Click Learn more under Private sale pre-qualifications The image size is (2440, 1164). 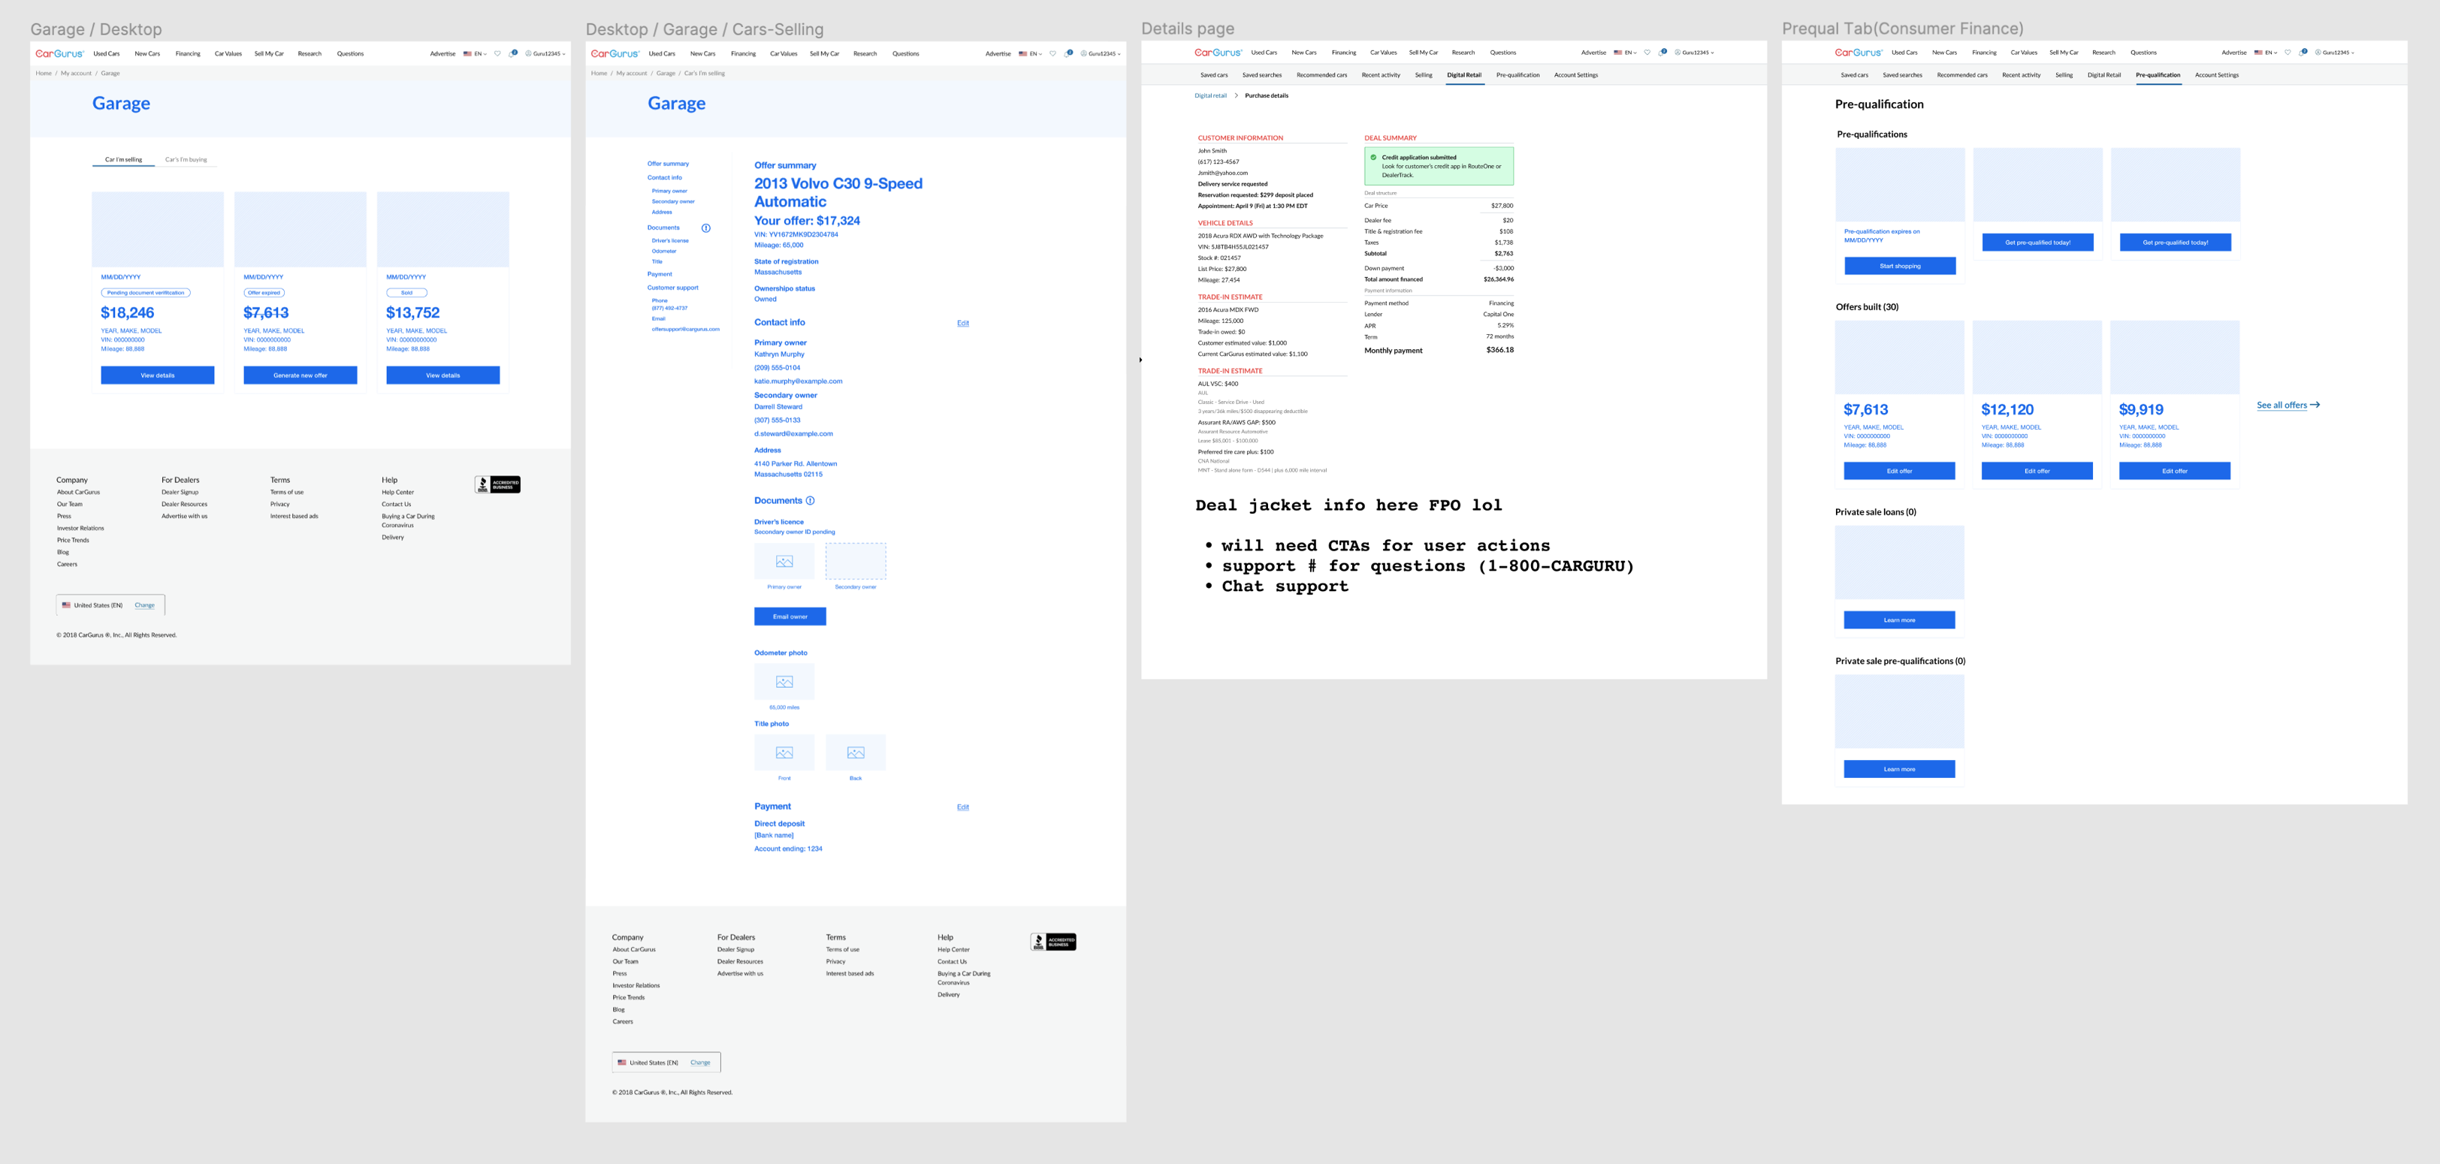[1899, 769]
